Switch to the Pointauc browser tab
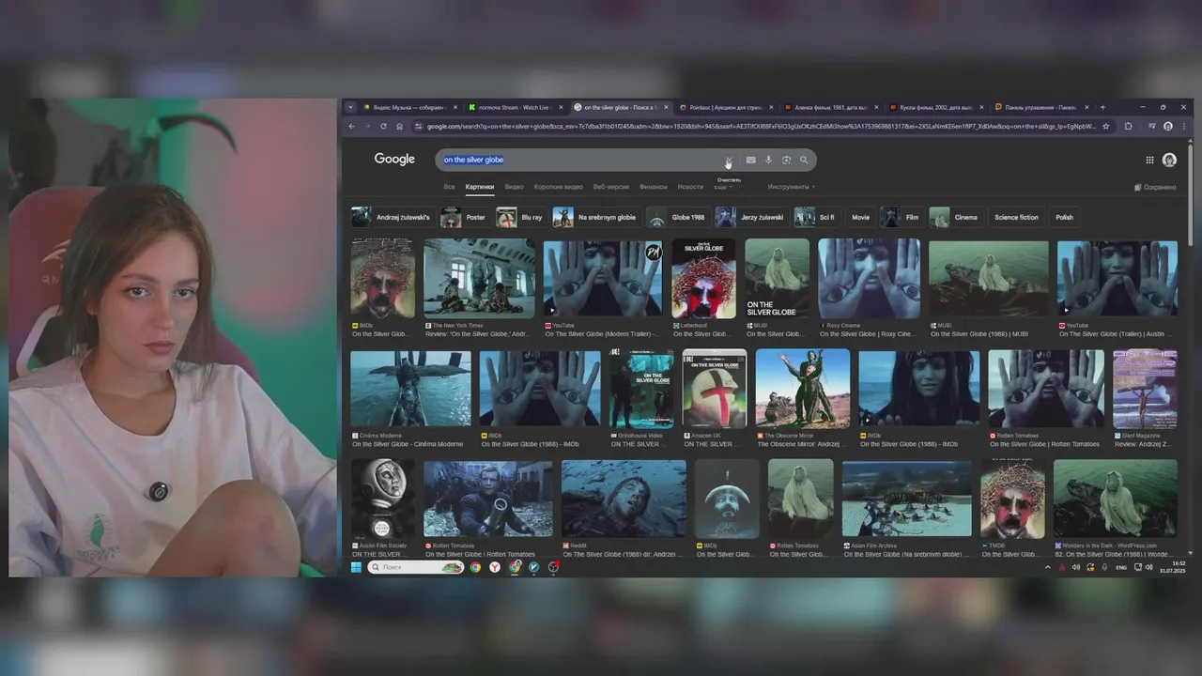The image size is (1202, 676). coord(725,107)
